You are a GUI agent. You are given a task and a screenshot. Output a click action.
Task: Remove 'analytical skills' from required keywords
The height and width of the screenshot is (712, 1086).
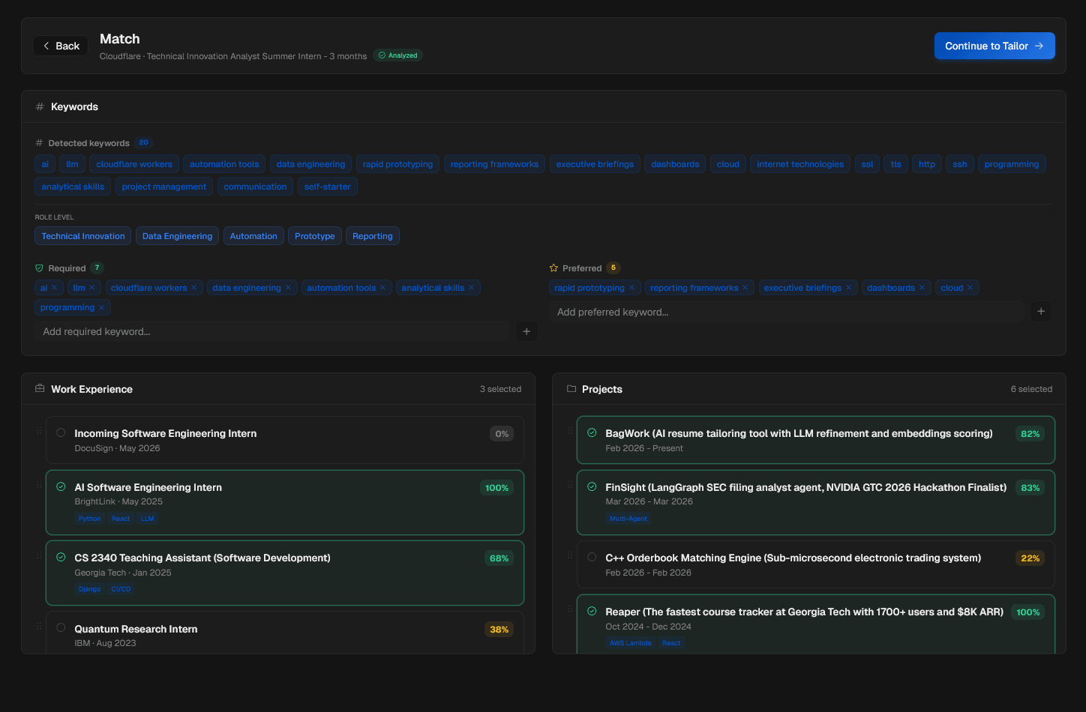coord(471,288)
